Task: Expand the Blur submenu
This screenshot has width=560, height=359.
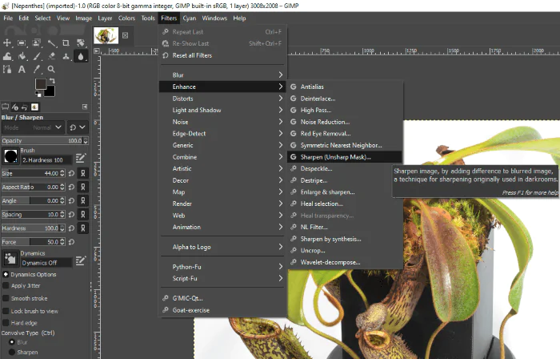Action: (222, 75)
